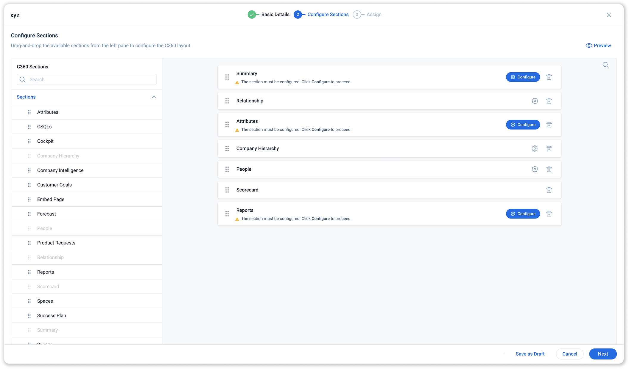Open settings gear for Relationship section
This screenshot has height=369, width=629.
click(x=535, y=101)
